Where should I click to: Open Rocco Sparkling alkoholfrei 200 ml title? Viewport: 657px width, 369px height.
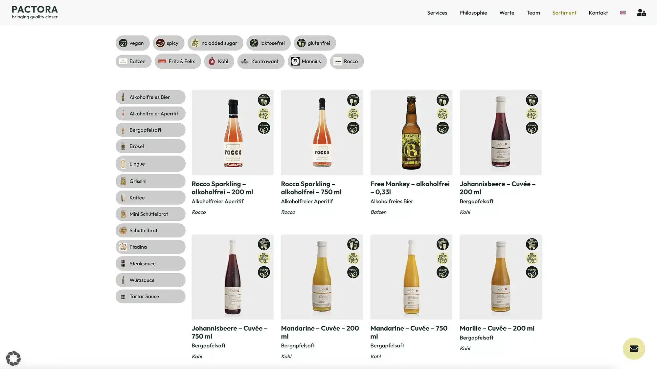click(x=222, y=188)
